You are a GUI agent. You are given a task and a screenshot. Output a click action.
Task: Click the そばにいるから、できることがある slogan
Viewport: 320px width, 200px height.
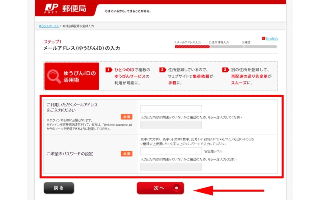128,11
